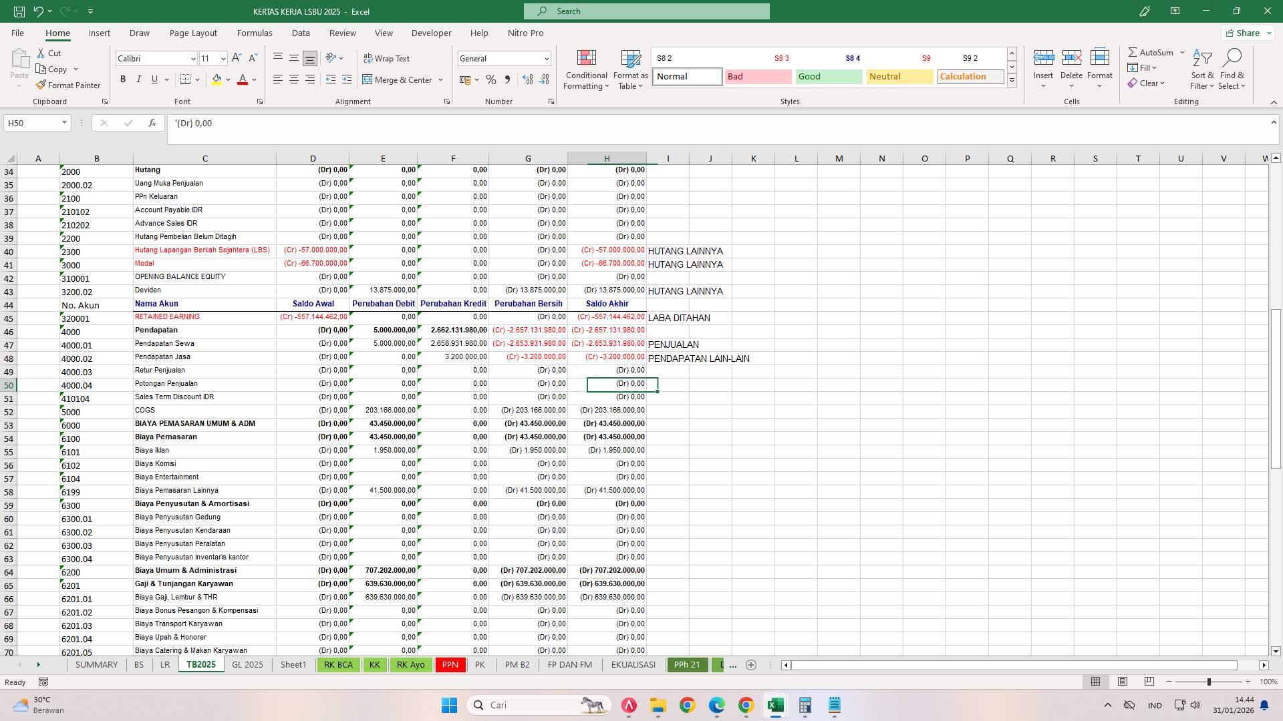Screen dimensions: 1283x721
Task: Apply bold formatting to selected cell
Action: [x=123, y=79]
